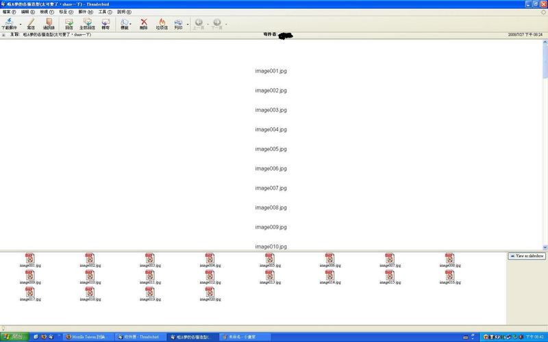Select attachment icon image019.jpg
The image size is (548, 342).
[150, 292]
